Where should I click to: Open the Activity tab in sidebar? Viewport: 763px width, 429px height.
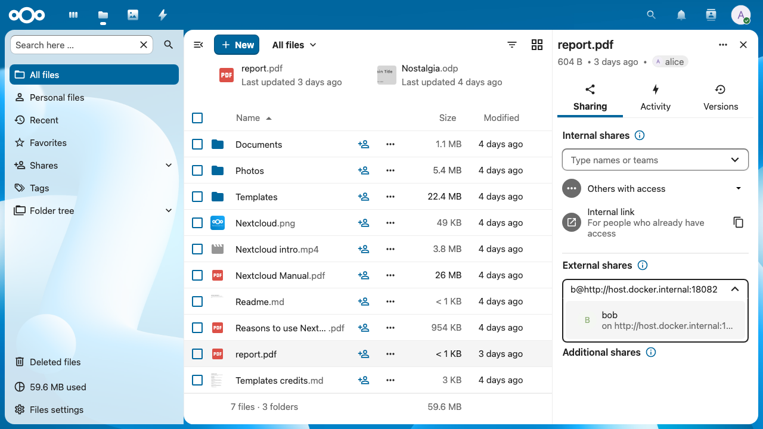pos(656,98)
